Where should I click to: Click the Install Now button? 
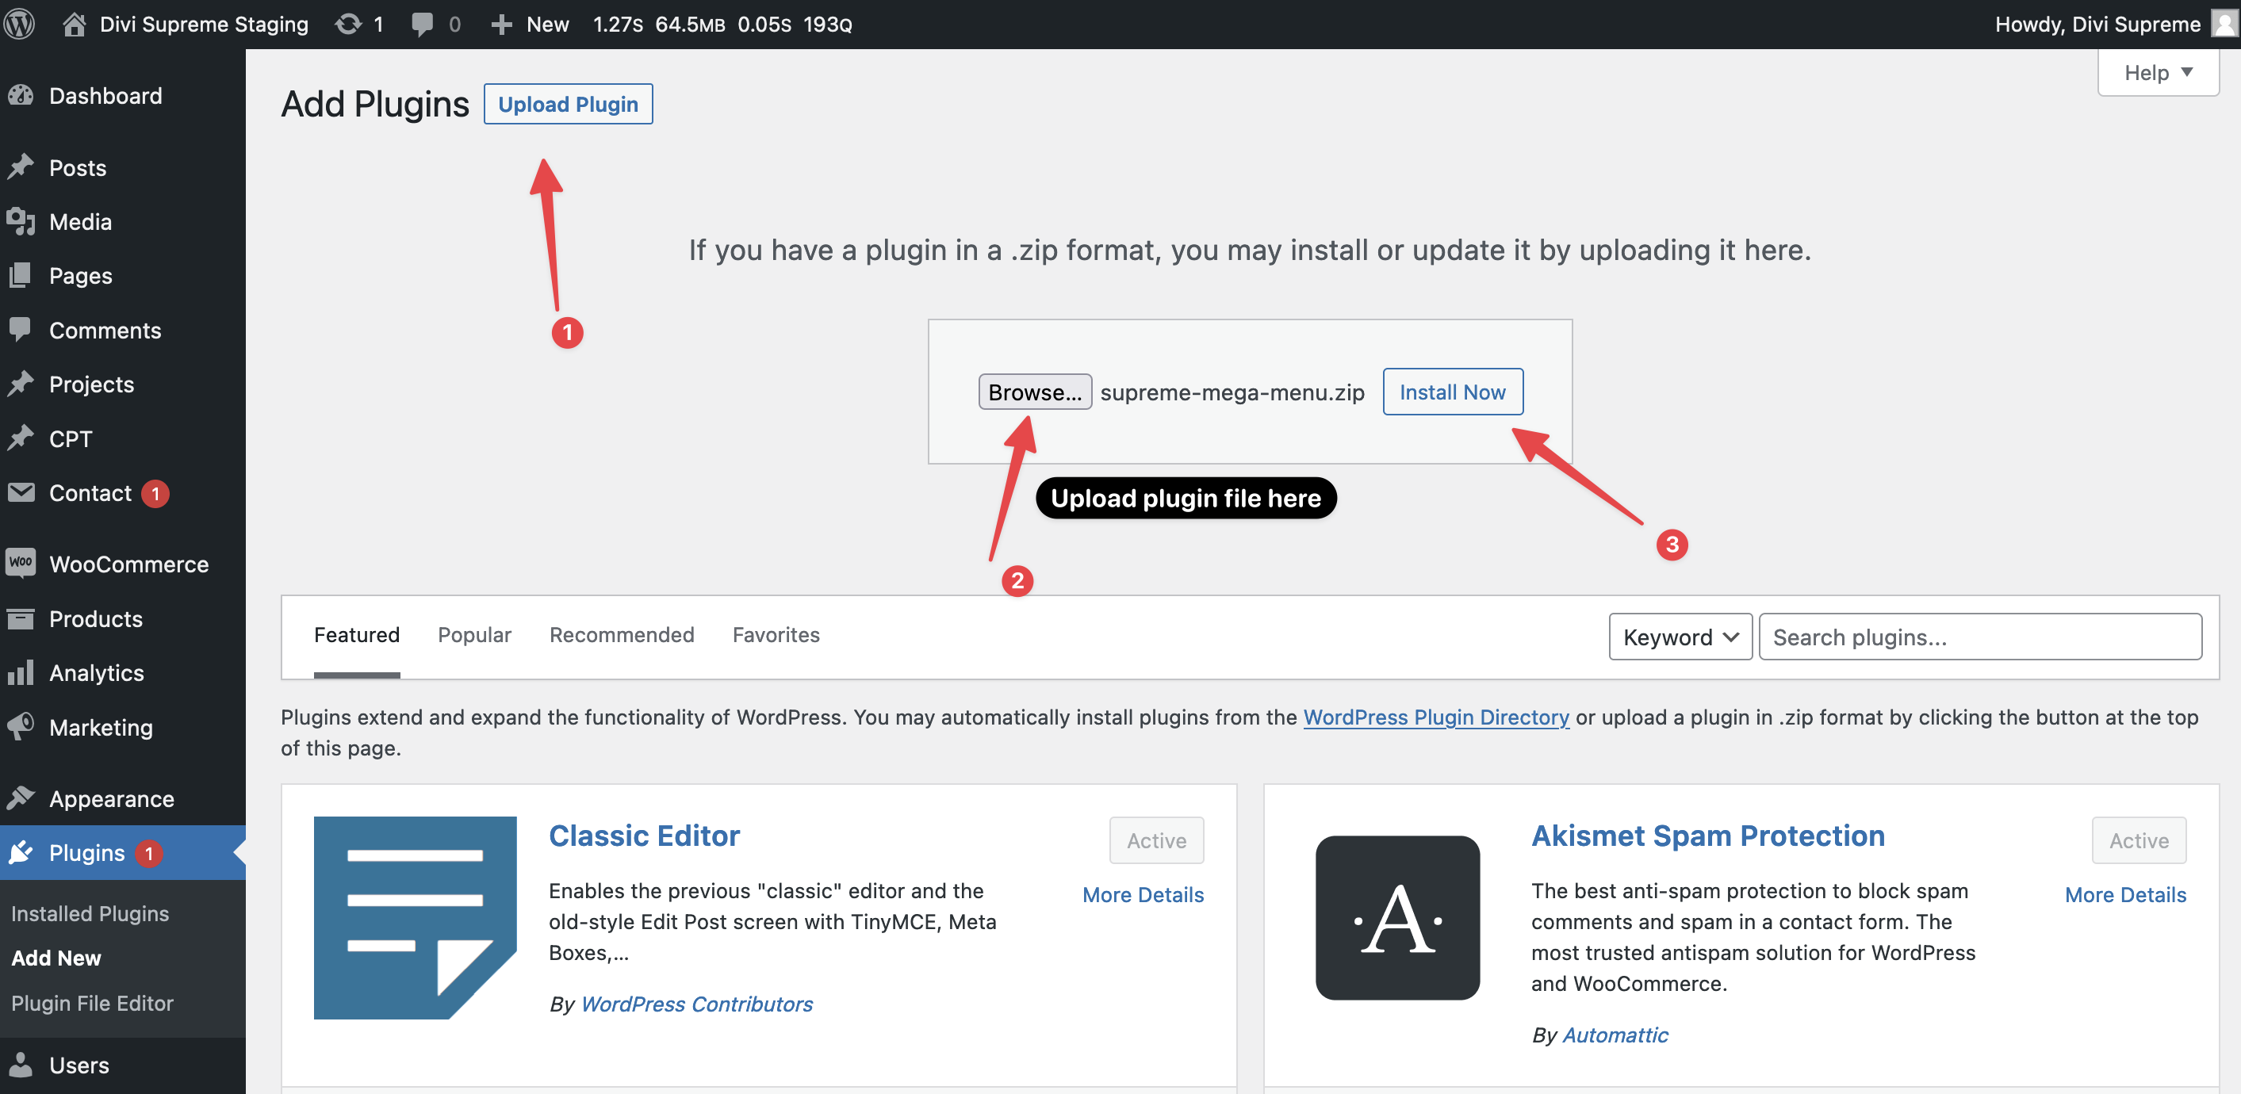tap(1452, 392)
